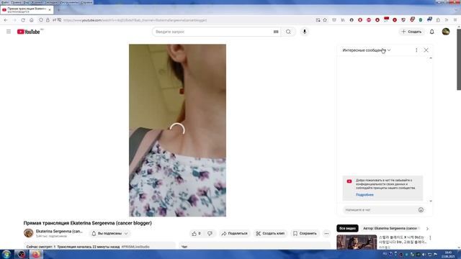Click the page vertical scrollbar thumb

[x=459, y=60]
